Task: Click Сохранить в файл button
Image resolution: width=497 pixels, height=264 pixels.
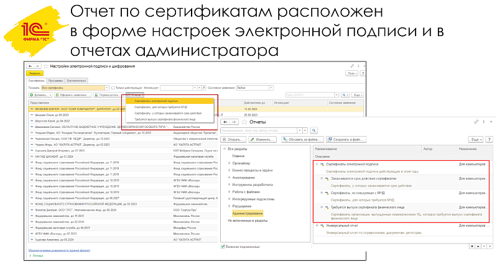Action: (346, 139)
